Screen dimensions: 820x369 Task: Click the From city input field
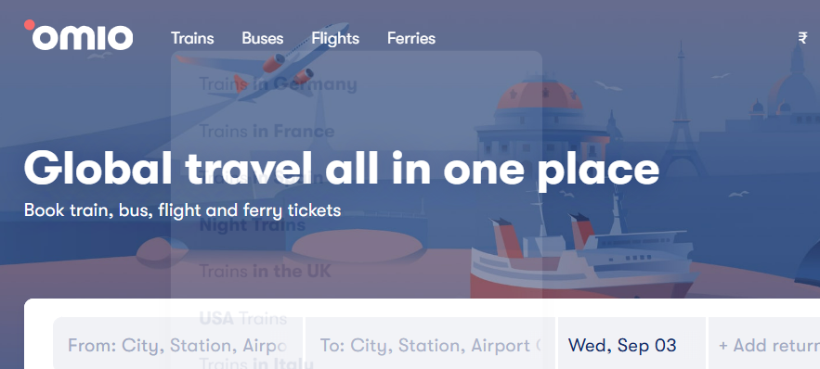177,343
